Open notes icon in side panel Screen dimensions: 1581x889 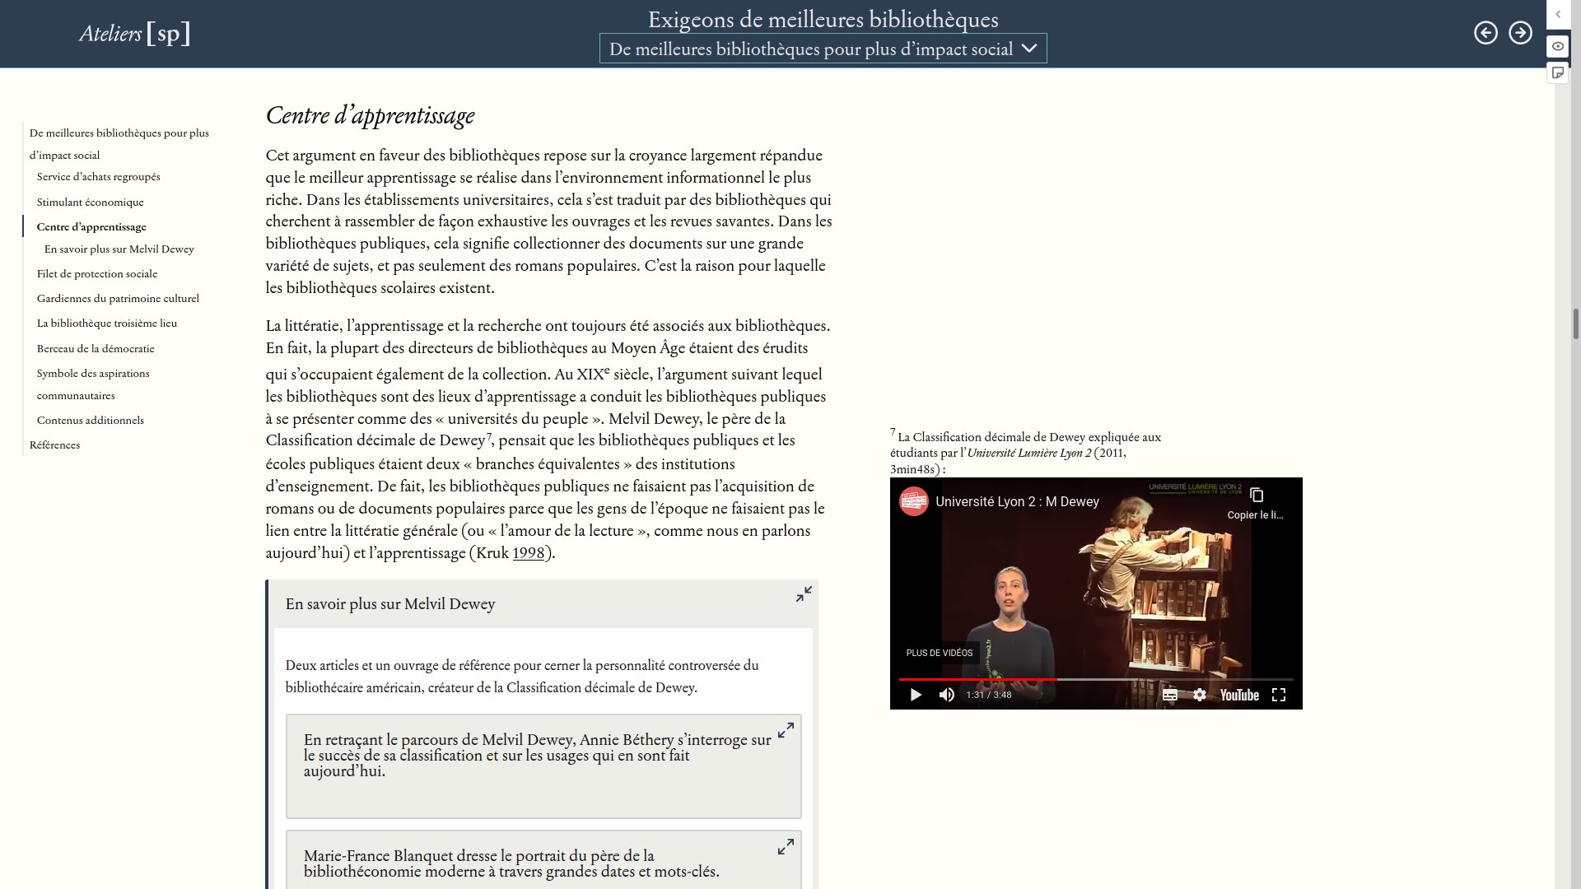tap(1558, 73)
